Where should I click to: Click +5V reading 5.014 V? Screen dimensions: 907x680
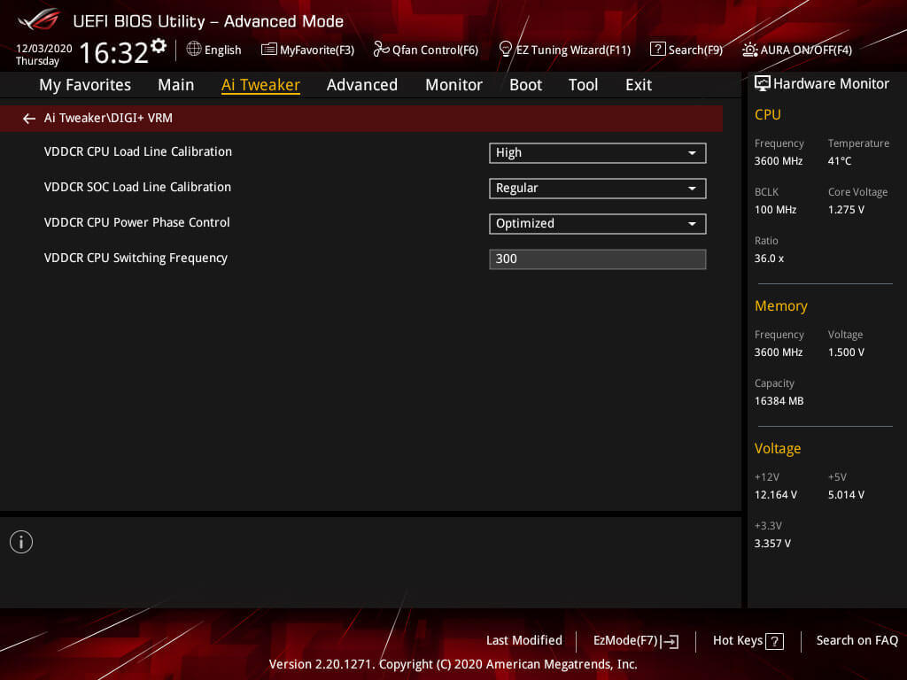(x=846, y=495)
